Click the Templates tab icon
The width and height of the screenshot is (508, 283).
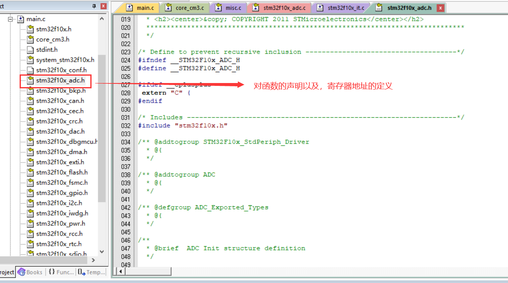(81, 272)
